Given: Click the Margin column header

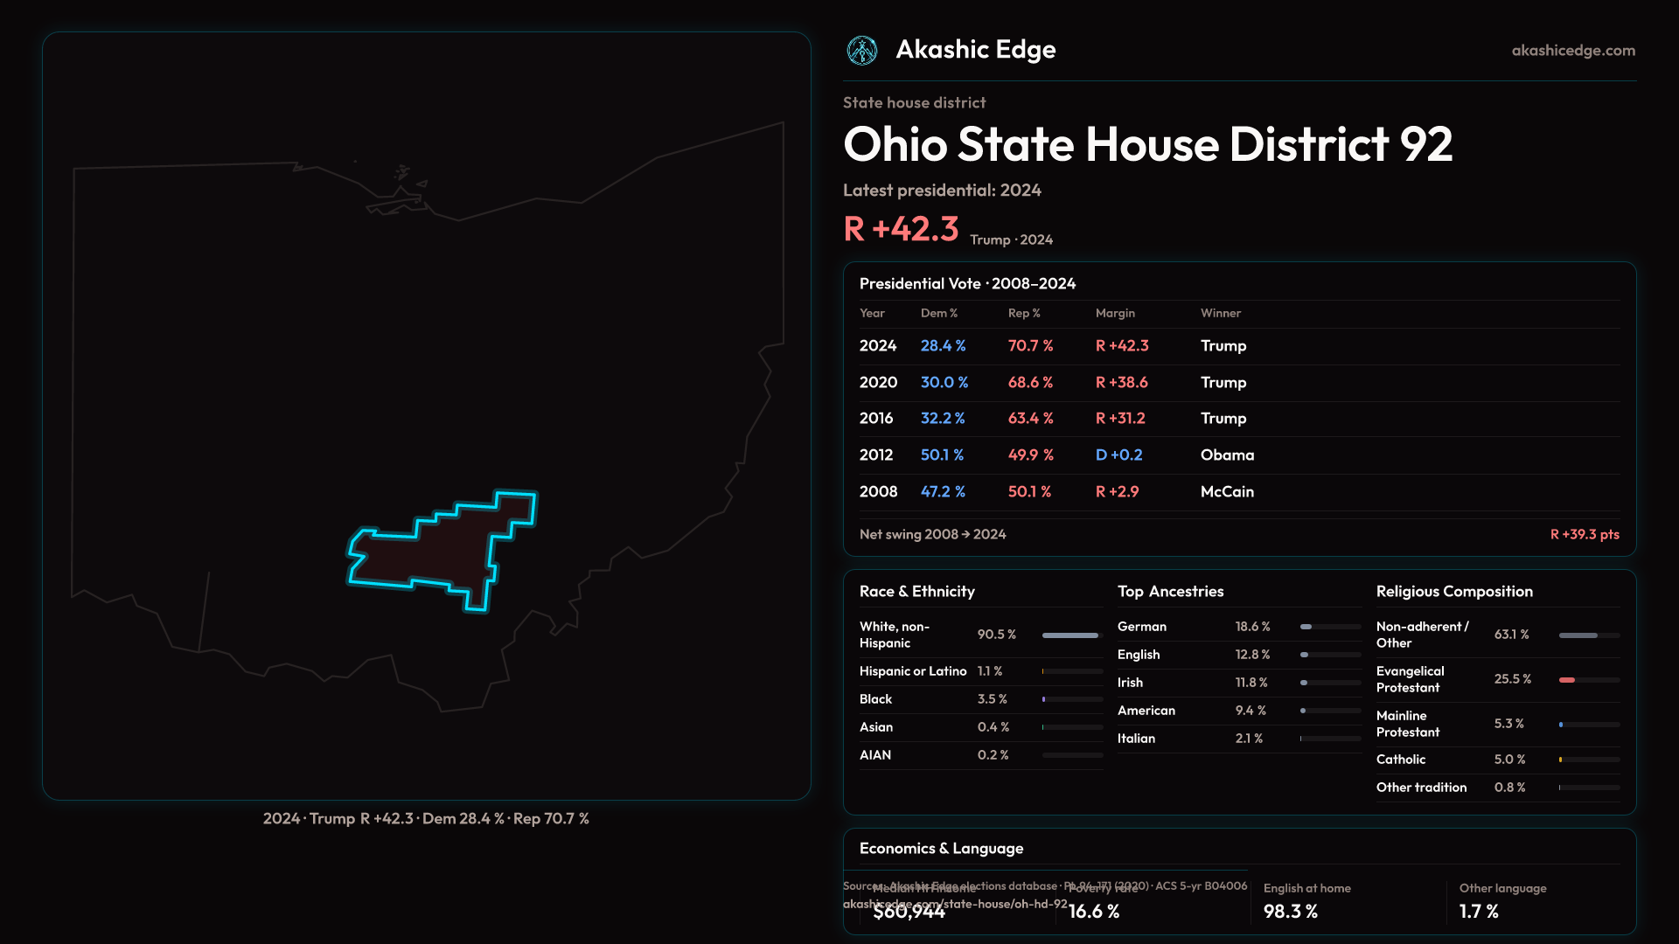Looking at the screenshot, I should [x=1115, y=314].
